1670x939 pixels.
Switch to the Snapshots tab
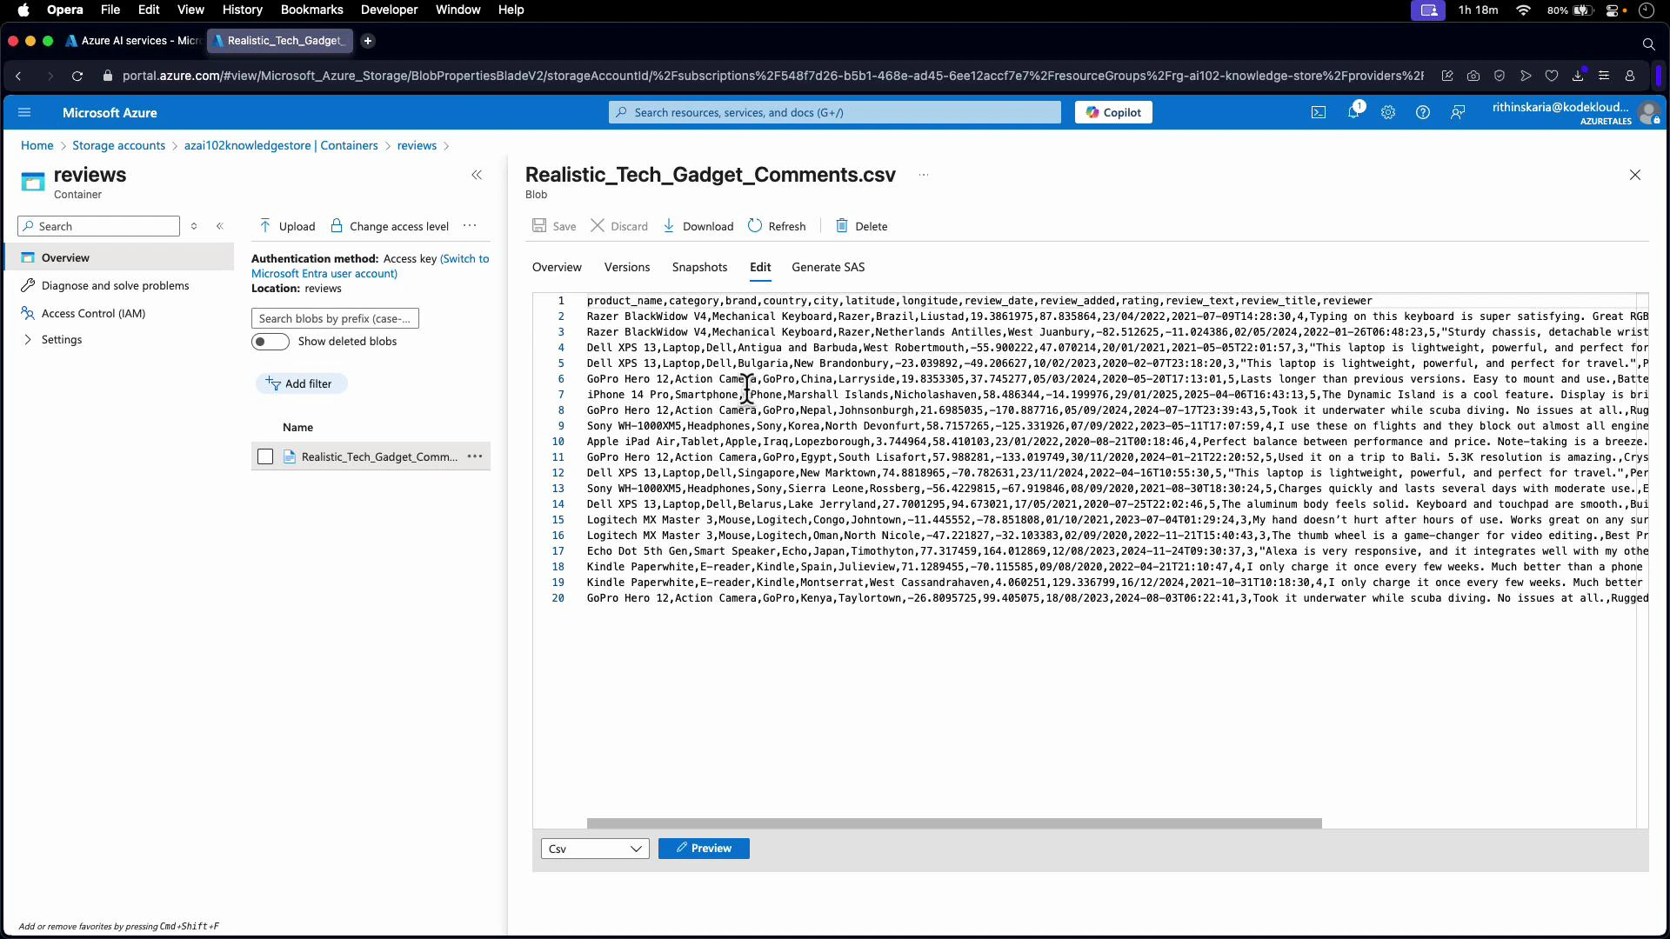[699, 267]
